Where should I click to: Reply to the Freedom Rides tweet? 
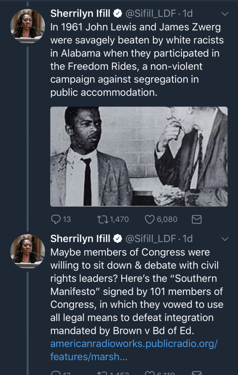tap(56, 219)
